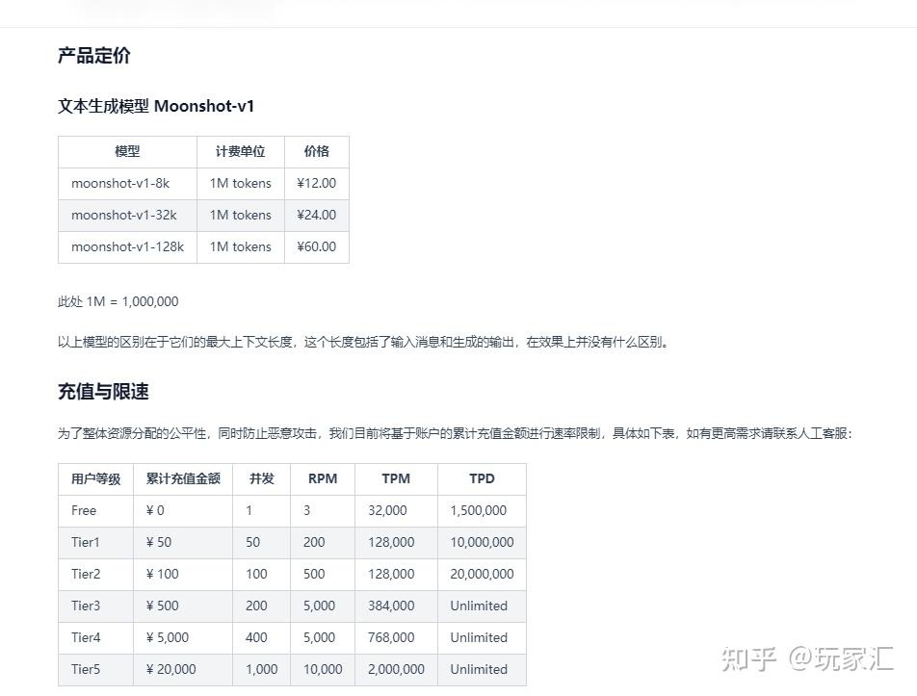The image size is (917, 696).
Task: Select the Tier3 accumulated amount ¥500
Action: [162, 606]
